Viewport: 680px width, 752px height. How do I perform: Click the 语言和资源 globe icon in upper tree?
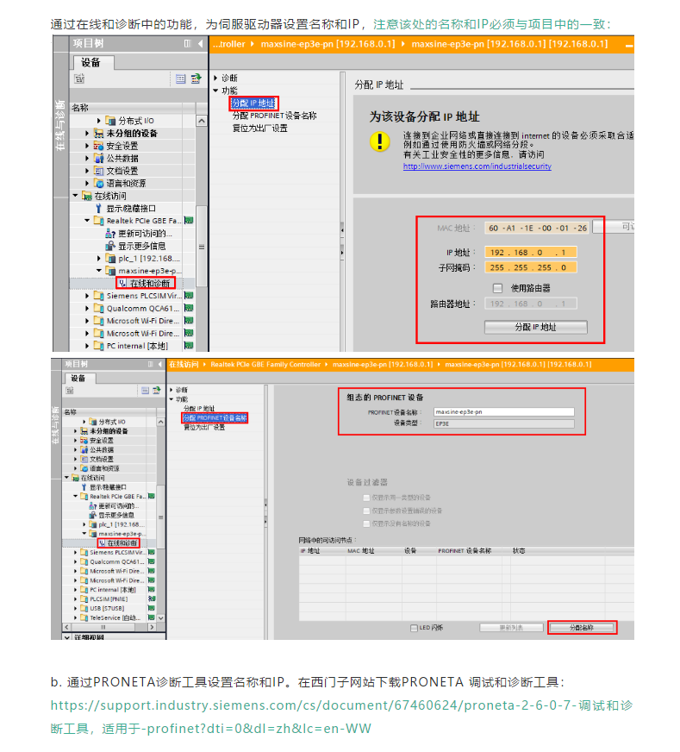click(99, 184)
